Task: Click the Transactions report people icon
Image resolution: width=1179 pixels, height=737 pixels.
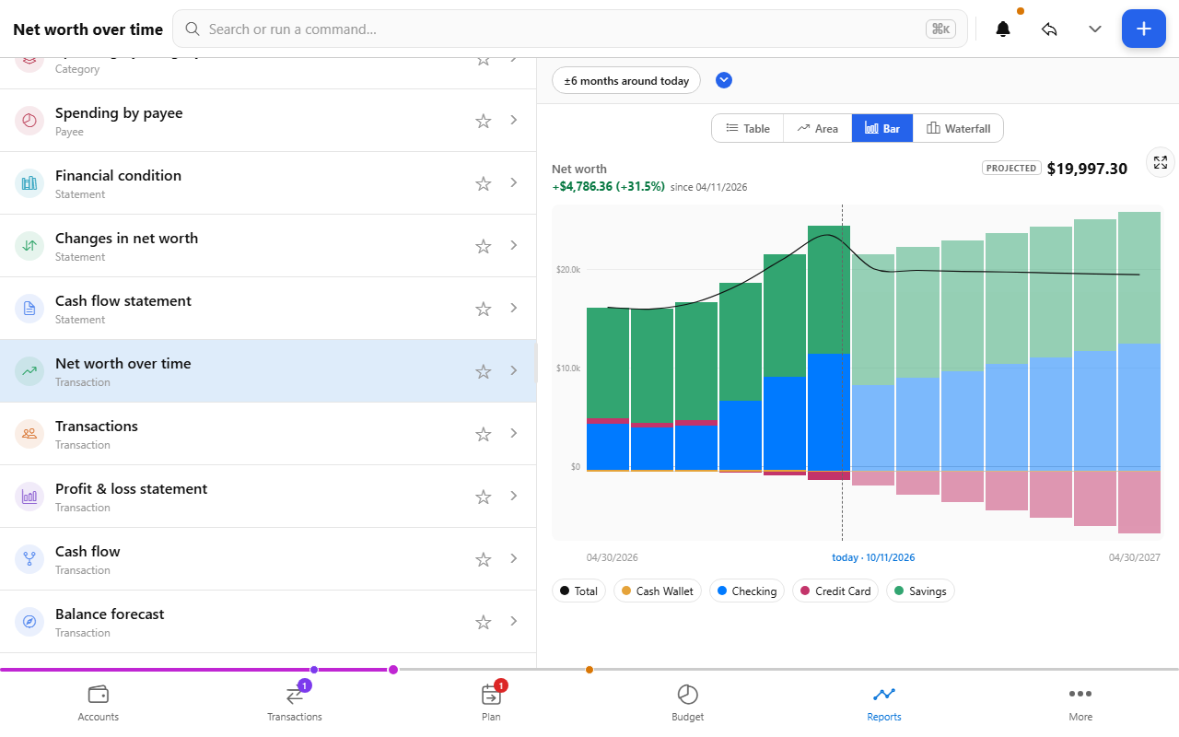Action: pos(29,433)
